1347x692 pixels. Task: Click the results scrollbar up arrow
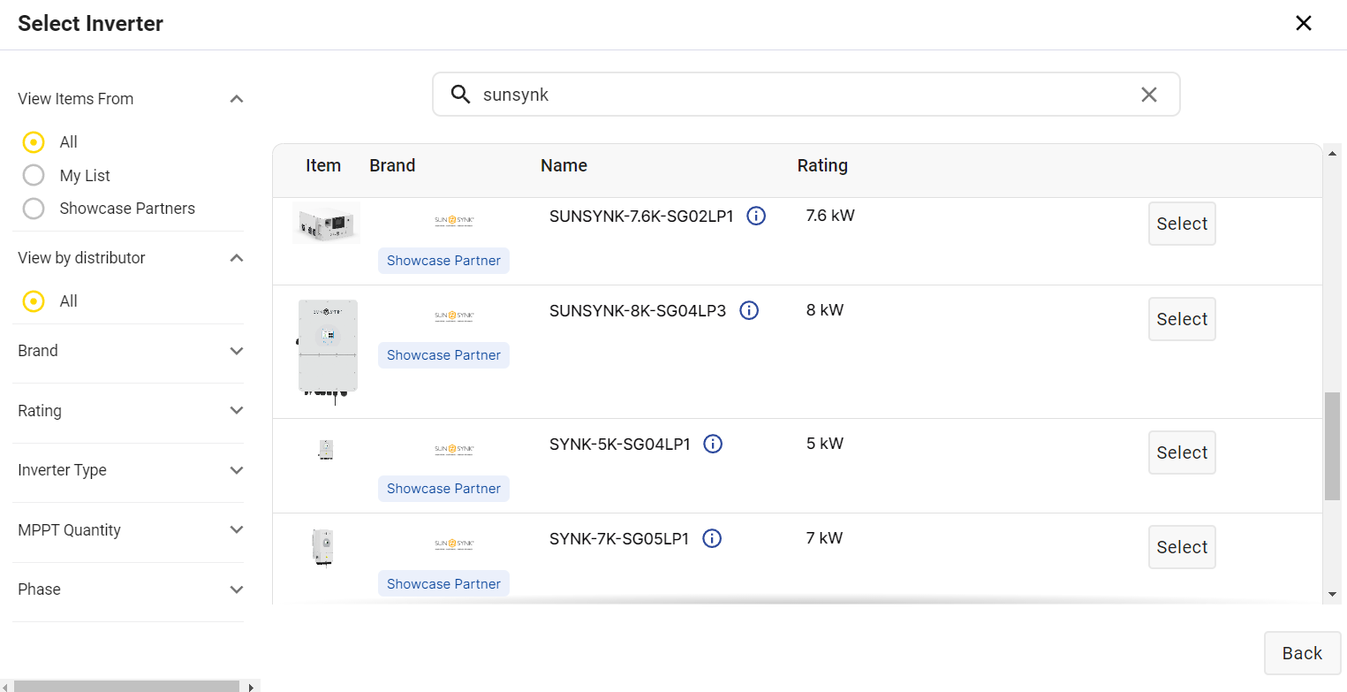[1333, 154]
